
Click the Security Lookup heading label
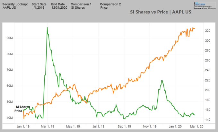pyautogui.click(x=15, y=4)
